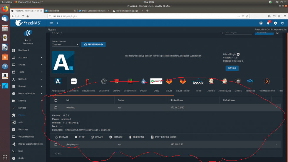Show applications grid in the dock
This screenshot has height=162, width=288.
click(x=5, y=157)
